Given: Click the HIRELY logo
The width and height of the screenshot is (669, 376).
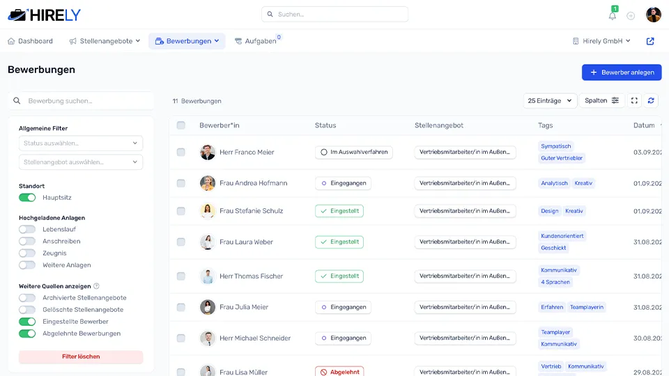Looking at the screenshot, I should [x=45, y=15].
